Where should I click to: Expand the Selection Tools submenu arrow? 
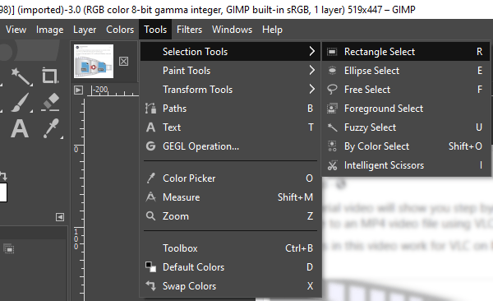(x=311, y=51)
